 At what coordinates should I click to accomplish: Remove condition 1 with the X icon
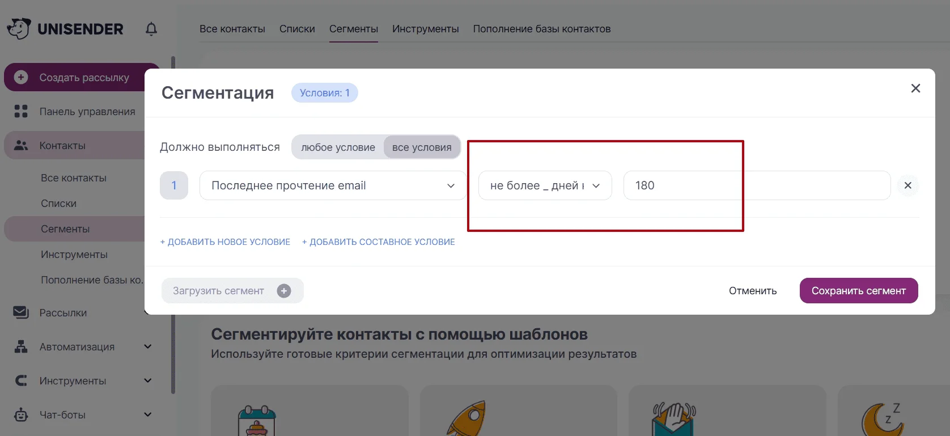(907, 185)
